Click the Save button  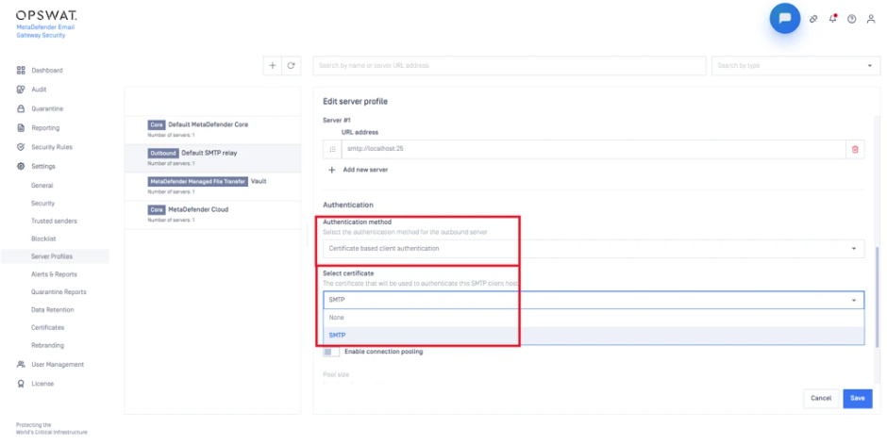pyautogui.click(x=858, y=398)
